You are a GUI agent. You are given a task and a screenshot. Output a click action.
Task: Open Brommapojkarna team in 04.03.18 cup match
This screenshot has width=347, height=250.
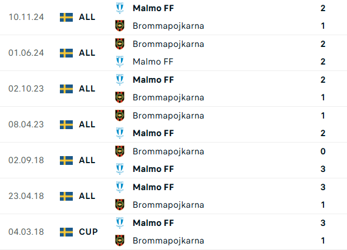(x=168, y=241)
